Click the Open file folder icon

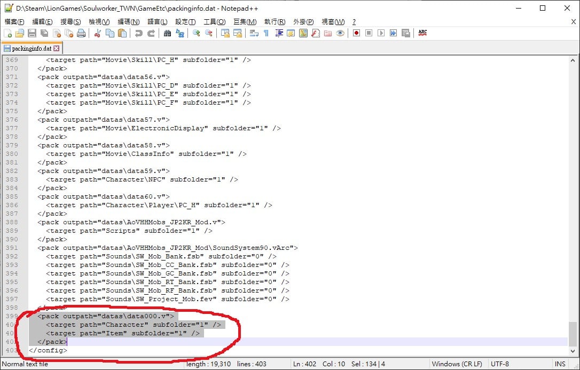click(x=20, y=33)
